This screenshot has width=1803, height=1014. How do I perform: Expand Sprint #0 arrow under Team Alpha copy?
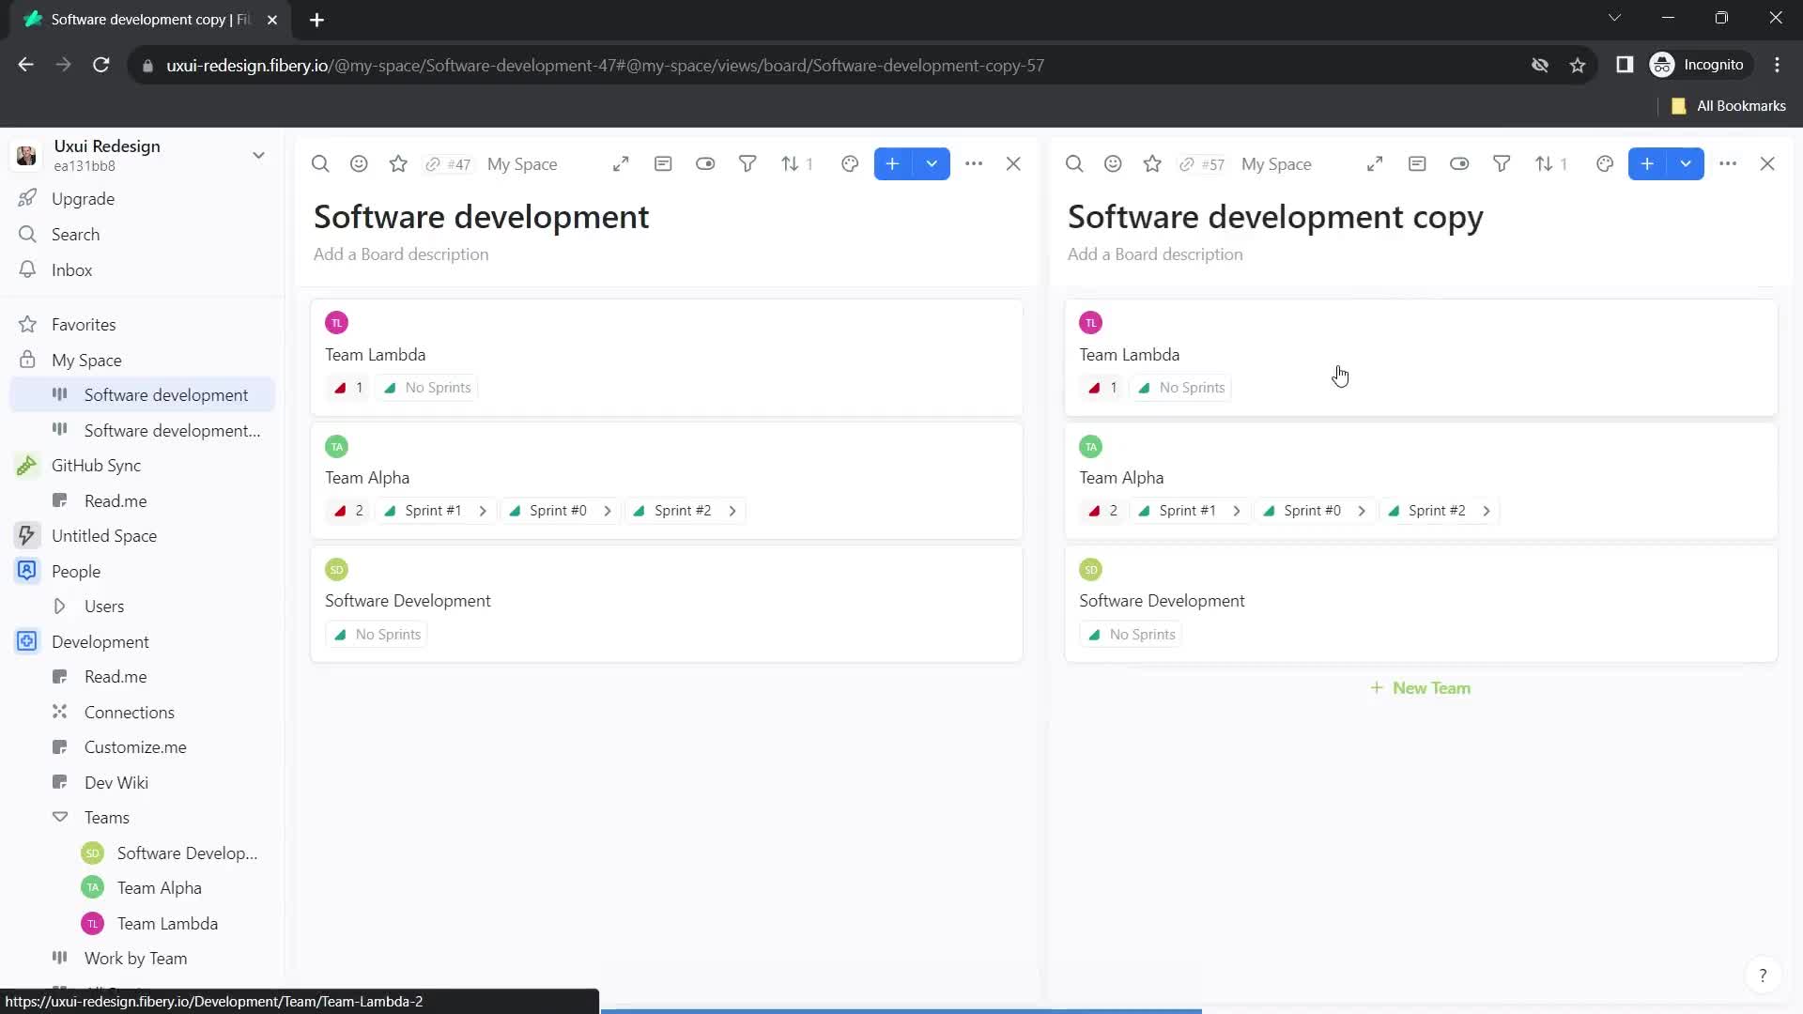(1363, 510)
